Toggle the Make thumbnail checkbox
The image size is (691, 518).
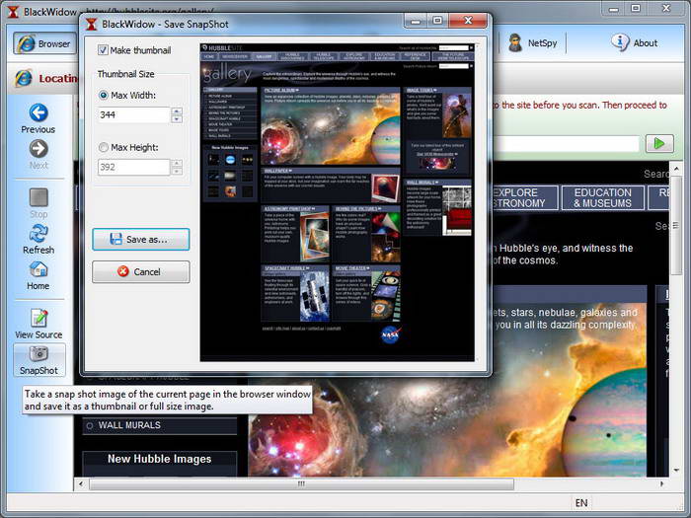(x=103, y=50)
